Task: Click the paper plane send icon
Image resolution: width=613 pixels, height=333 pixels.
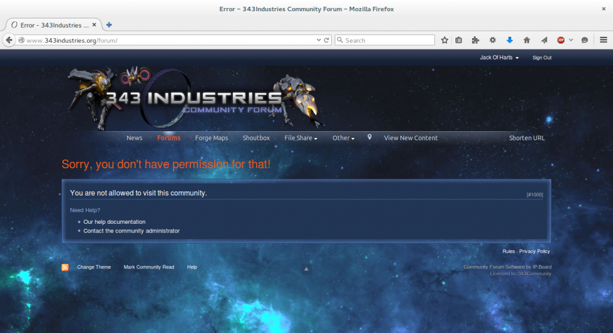Action: tap(544, 40)
